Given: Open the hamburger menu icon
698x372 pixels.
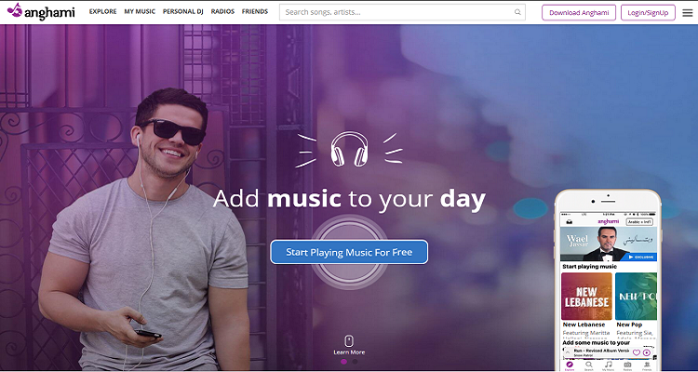Looking at the screenshot, I should point(688,12).
